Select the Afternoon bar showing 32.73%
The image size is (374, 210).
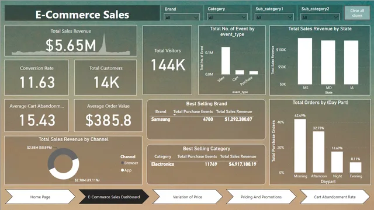[318, 152]
